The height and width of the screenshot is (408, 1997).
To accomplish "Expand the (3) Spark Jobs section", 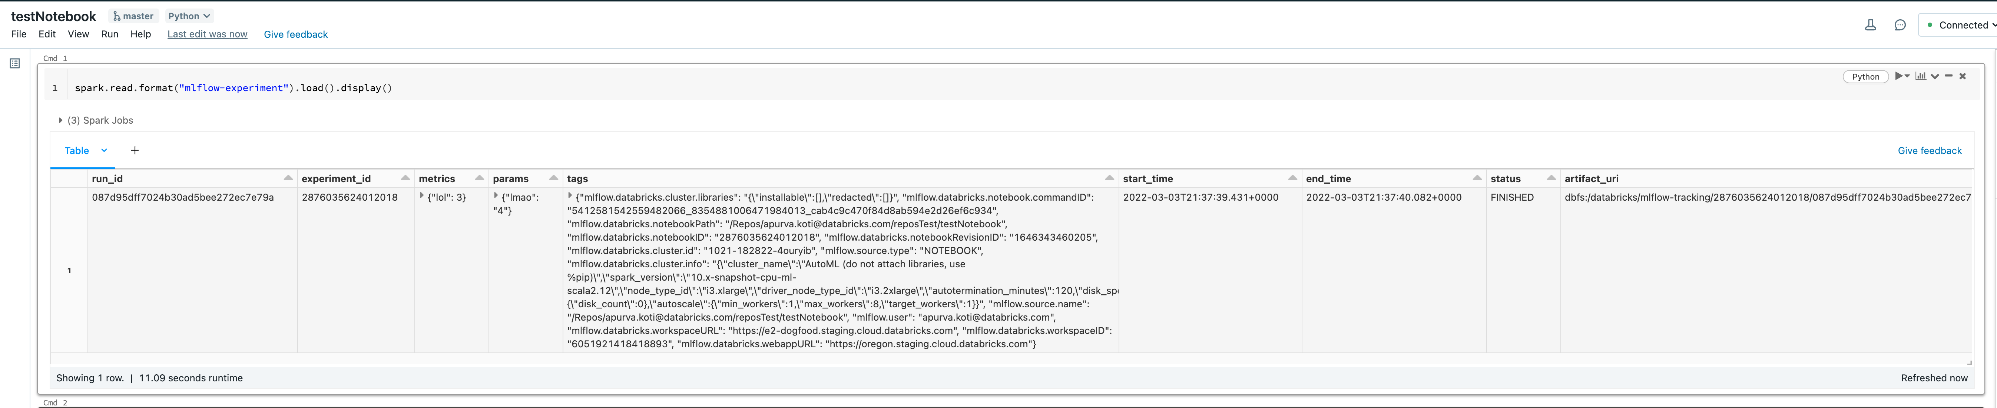I will click(61, 120).
